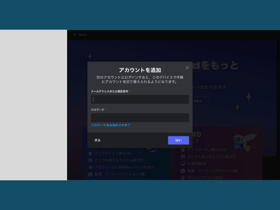Screen dimensions: 280x210
Task: Click into the パスワード input field
Action: (x=140, y=117)
